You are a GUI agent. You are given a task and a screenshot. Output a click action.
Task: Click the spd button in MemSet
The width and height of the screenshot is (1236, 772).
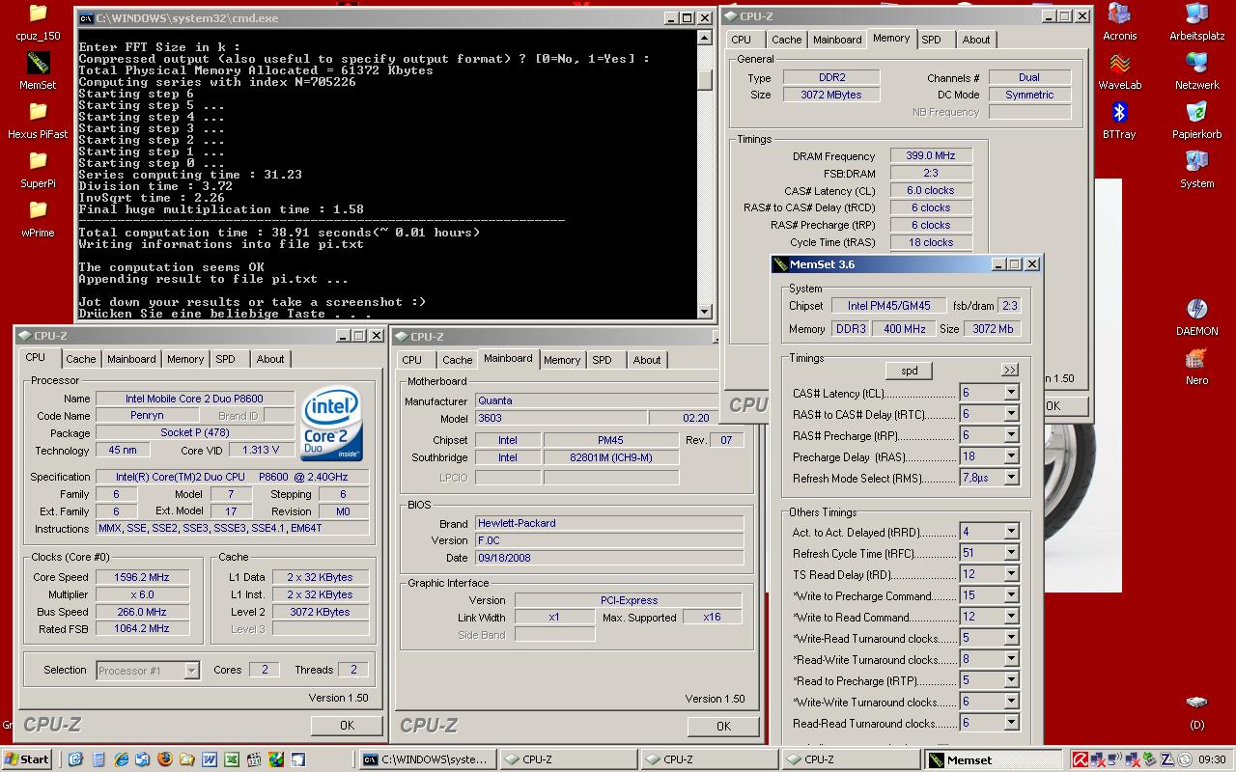[x=910, y=371]
